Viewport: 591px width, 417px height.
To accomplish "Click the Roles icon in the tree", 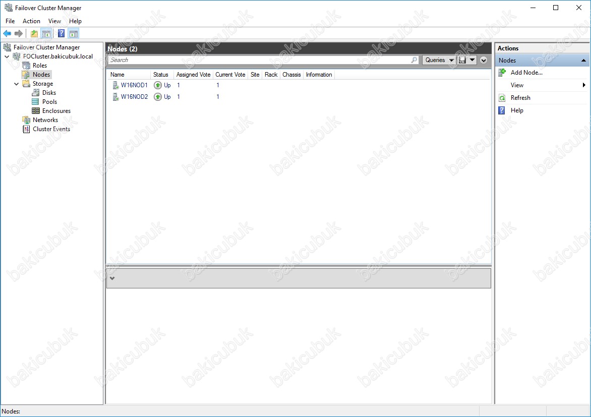I will [x=26, y=65].
